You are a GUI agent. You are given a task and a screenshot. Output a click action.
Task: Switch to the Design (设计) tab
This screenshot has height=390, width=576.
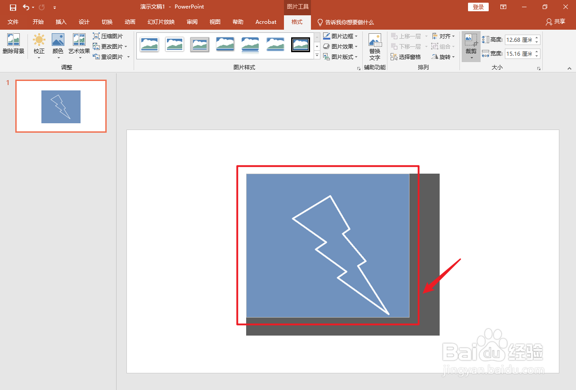click(84, 22)
